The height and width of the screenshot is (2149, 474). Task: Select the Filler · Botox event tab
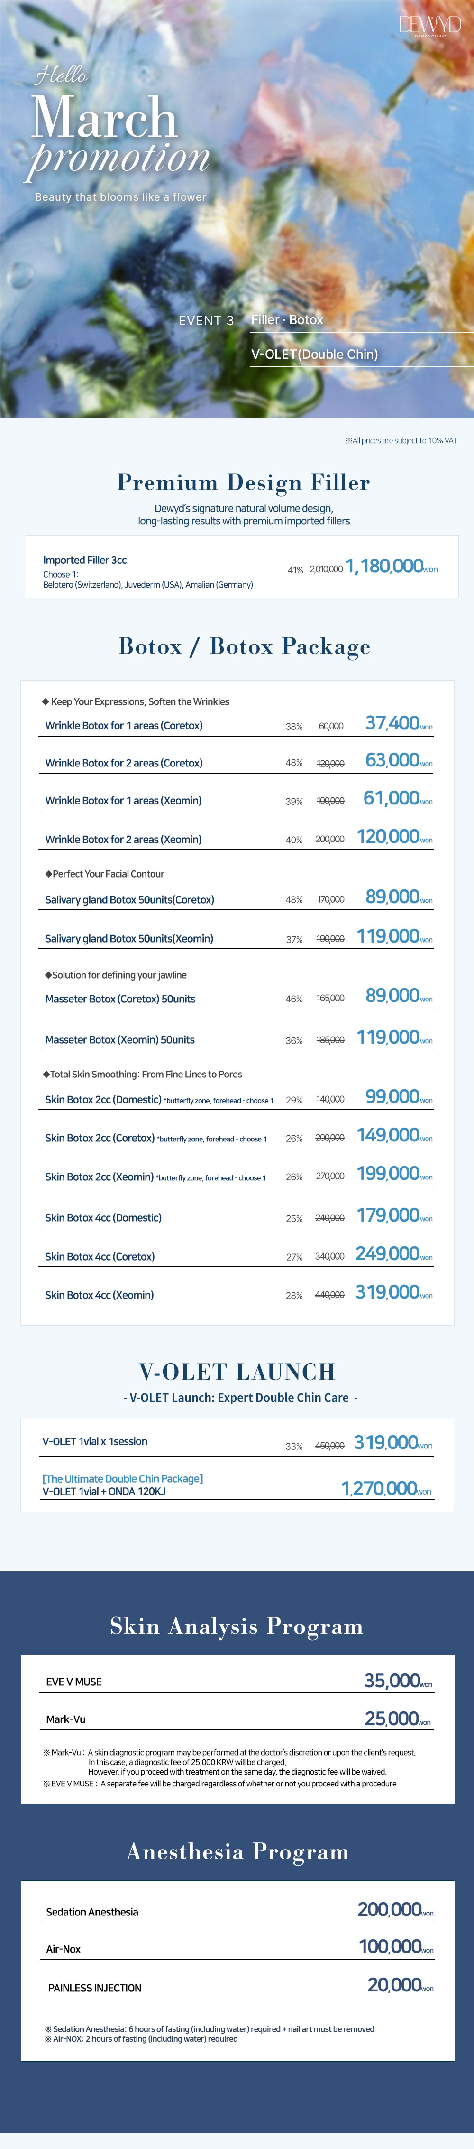point(287,319)
